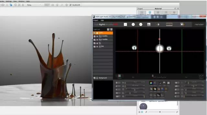
Task: Toggle checkbox of the fourth light in list
Action: pos(94,43)
